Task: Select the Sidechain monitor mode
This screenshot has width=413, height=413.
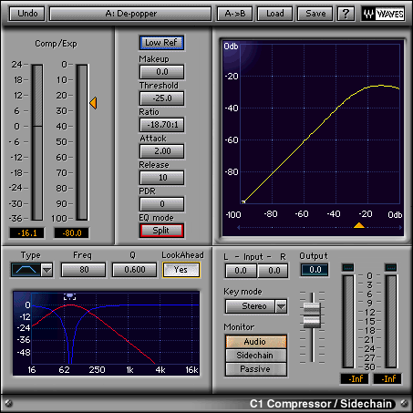Action: pyautogui.click(x=256, y=356)
